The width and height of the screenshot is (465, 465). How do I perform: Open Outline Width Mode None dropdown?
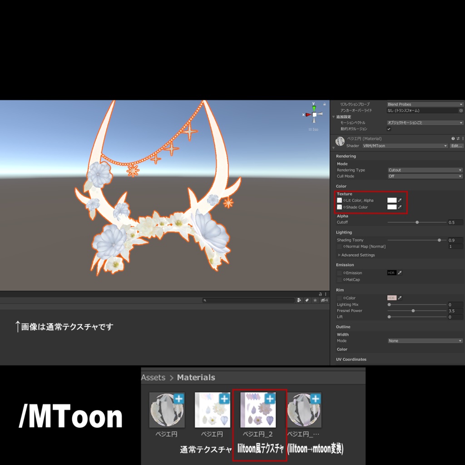(x=425, y=341)
